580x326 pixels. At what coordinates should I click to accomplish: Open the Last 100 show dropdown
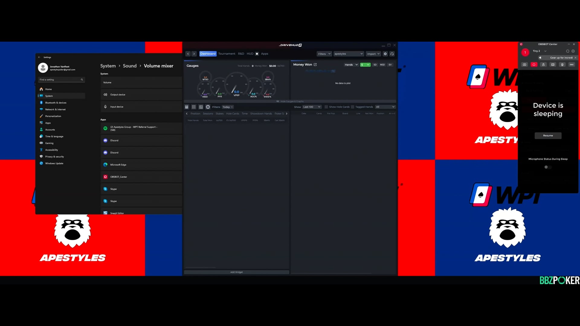click(312, 107)
